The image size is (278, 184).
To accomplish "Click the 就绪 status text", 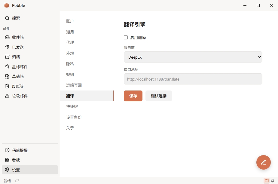I will pos(7,181).
